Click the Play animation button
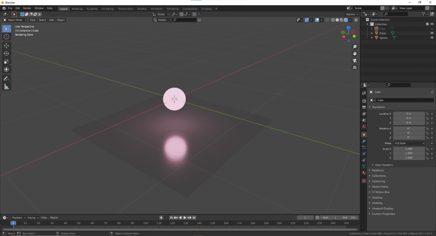The height and width of the screenshot is (236, 436). click(x=185, y=218)
